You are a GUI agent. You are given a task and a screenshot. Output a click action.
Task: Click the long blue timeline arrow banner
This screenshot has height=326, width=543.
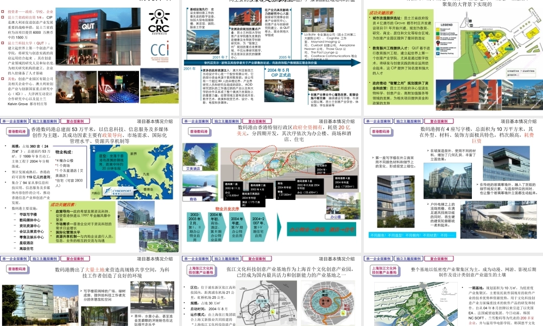[x=272, y=62]
